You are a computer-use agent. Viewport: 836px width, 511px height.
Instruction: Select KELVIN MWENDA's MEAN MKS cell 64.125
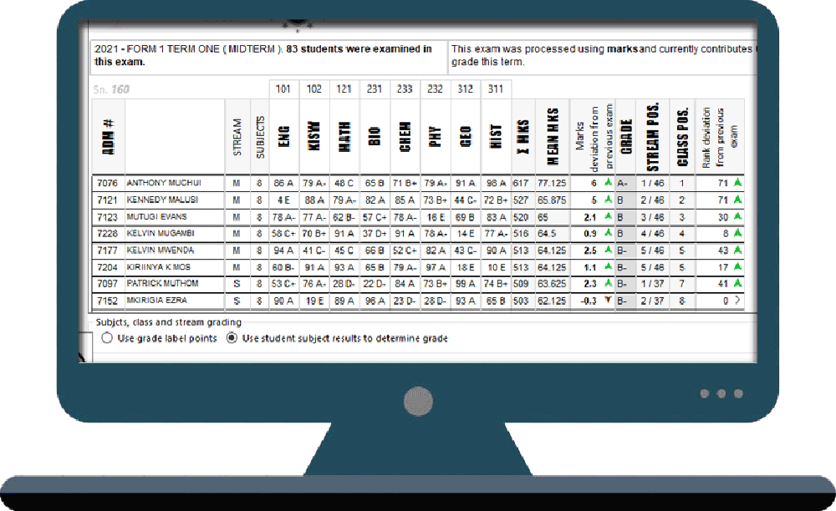pos(552,249)
